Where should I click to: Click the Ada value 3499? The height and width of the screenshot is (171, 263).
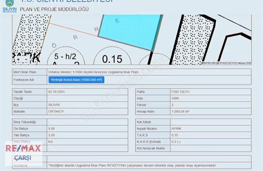[x=176, y=98]
